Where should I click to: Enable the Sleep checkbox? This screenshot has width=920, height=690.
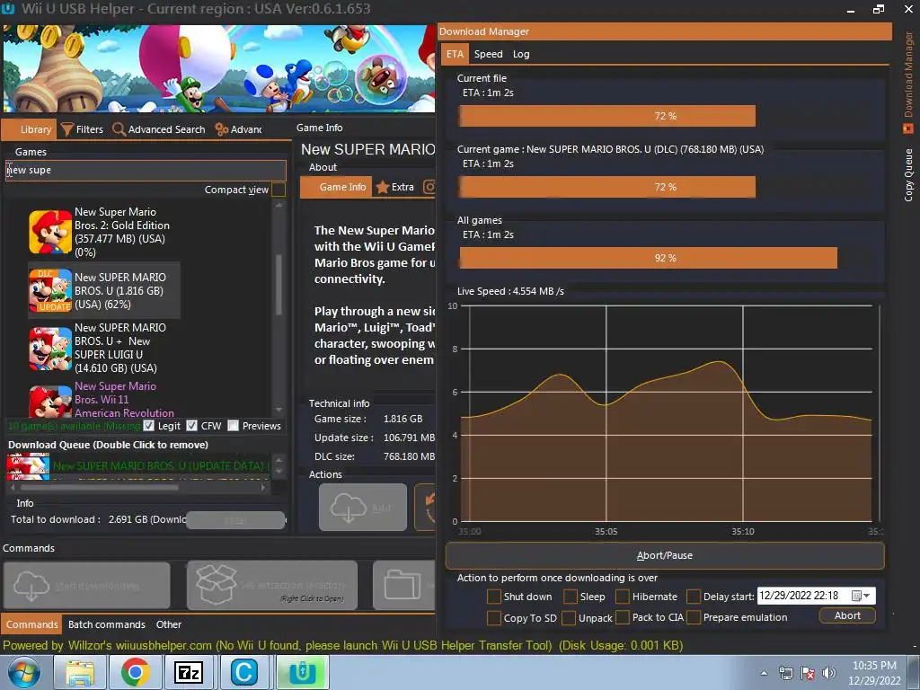(x=571, y=597)
